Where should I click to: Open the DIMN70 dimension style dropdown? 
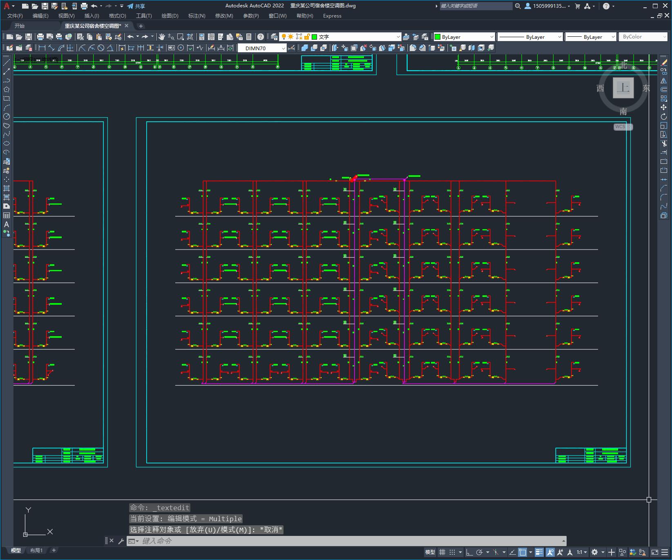pos(262,48)
